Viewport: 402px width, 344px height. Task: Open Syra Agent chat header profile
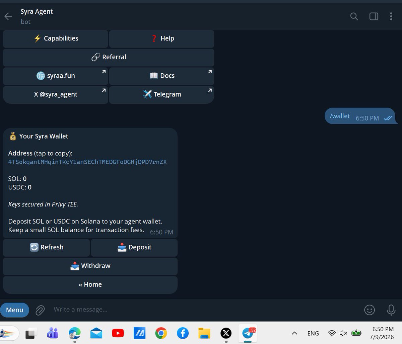[x=37, y=16]
